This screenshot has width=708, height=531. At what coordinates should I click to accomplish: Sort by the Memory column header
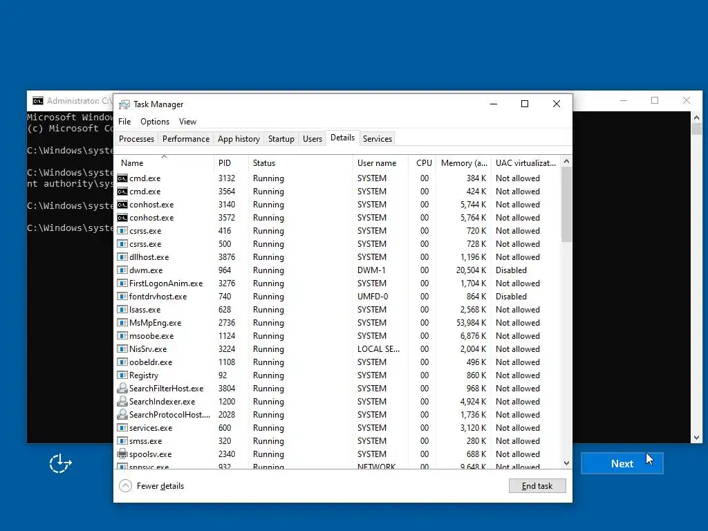(463, 163)
